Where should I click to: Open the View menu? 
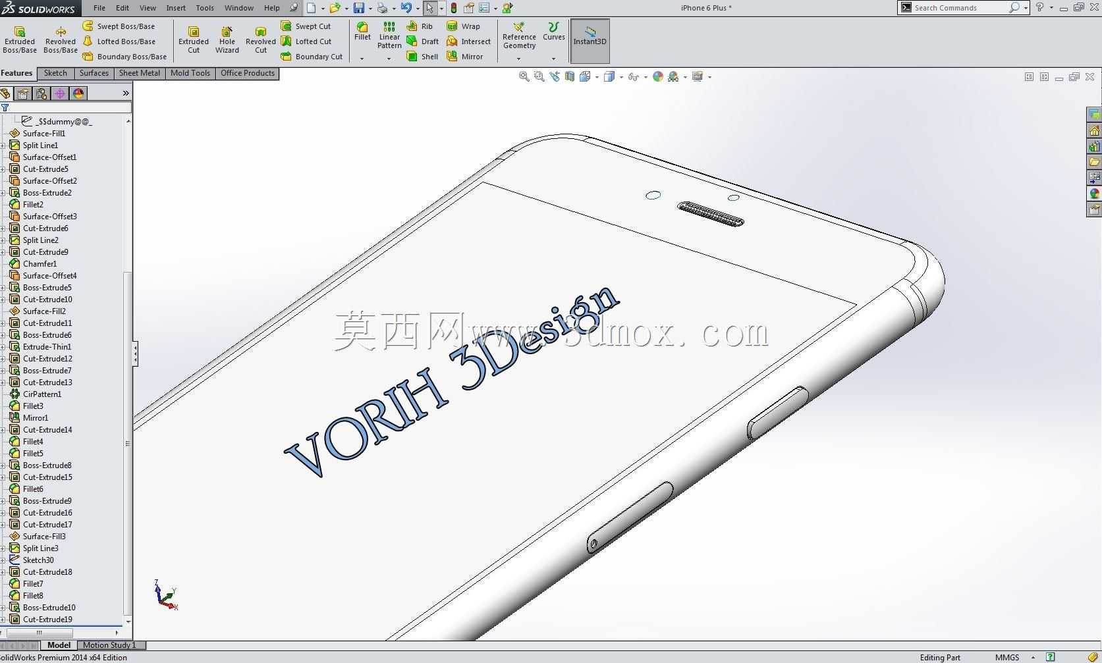[x=148, y=8]
